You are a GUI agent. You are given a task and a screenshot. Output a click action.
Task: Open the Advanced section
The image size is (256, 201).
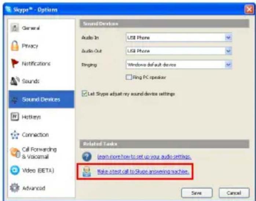[41, 188]
